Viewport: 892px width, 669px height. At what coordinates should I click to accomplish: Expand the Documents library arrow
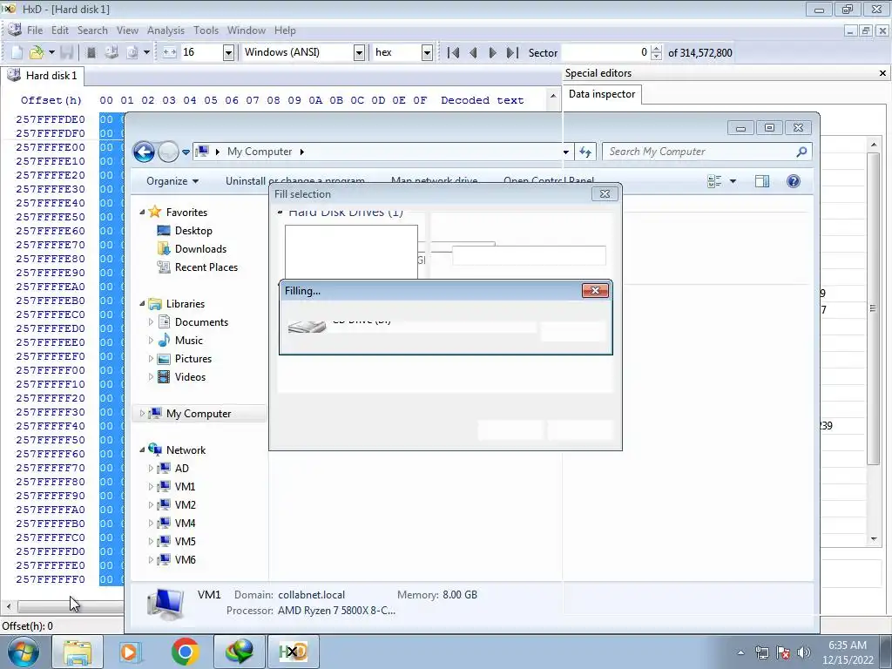[x=151, y=322]
